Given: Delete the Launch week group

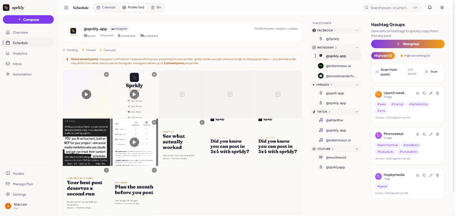Looking at the screenshot, I should (x=438, y=93).
